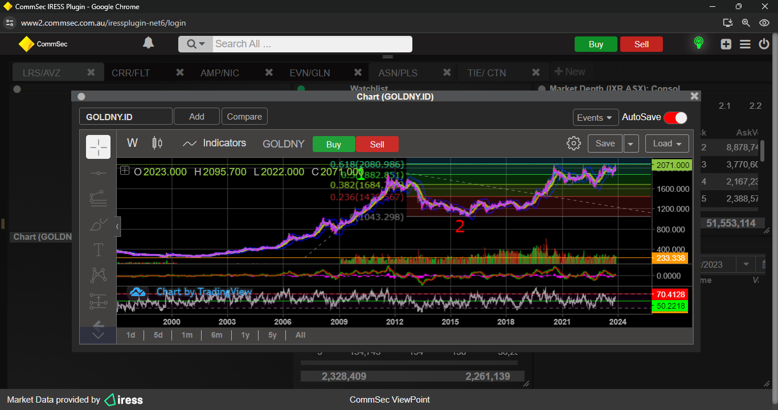Expand the OHLC legend plus box
The image size is (778, 410).
click(x=125, y=171)
